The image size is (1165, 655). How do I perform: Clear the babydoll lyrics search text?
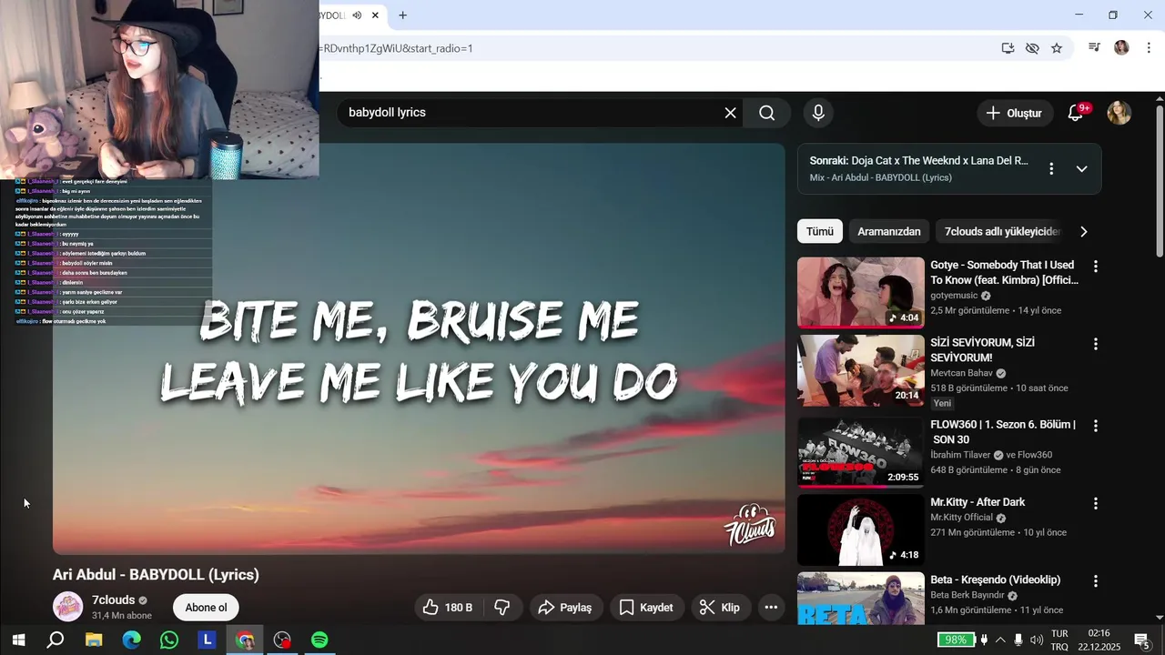tap(730, 113)
